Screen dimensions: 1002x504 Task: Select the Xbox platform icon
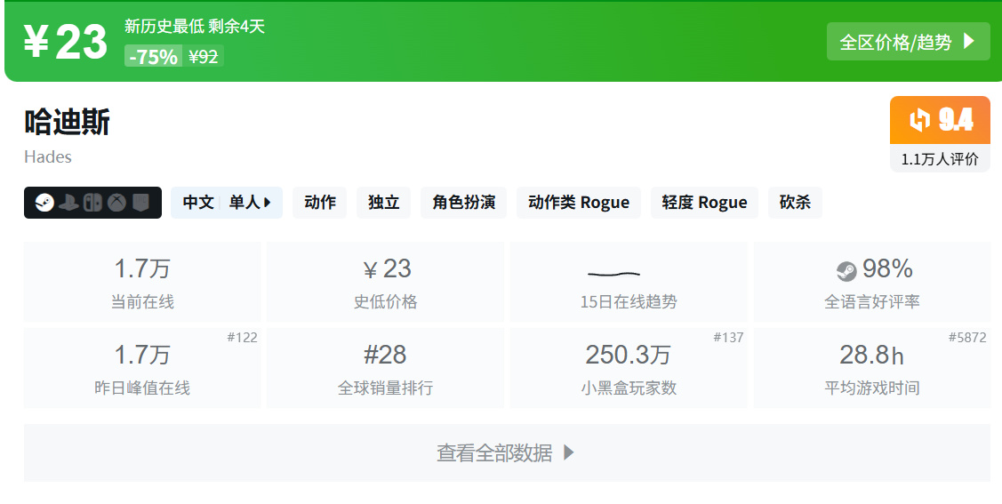(x=116, y=204)
